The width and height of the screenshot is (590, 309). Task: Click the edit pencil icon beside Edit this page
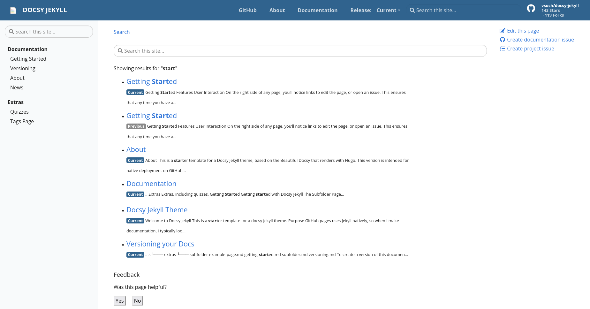(x=503, y=30)
